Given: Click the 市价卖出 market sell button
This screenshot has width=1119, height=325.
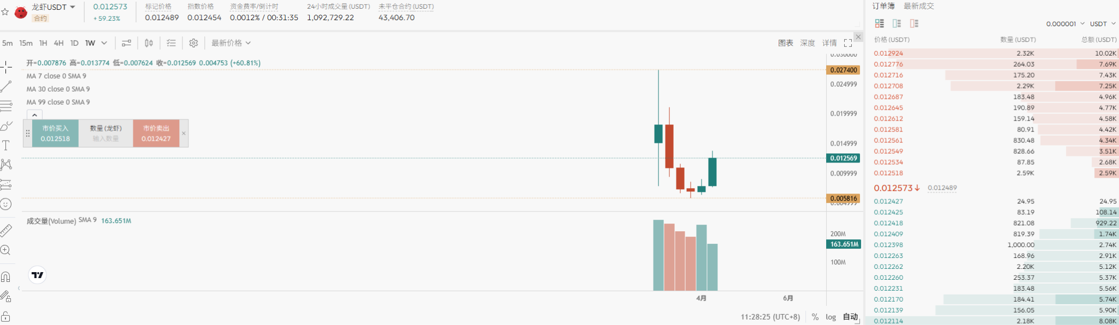Looking at the screenshot, I should click(156, 134).
